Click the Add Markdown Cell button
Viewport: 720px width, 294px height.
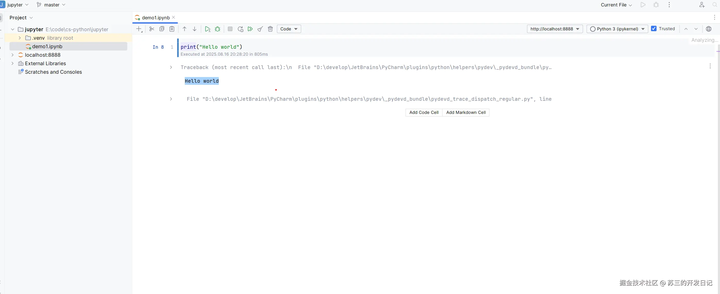point(466,112)
